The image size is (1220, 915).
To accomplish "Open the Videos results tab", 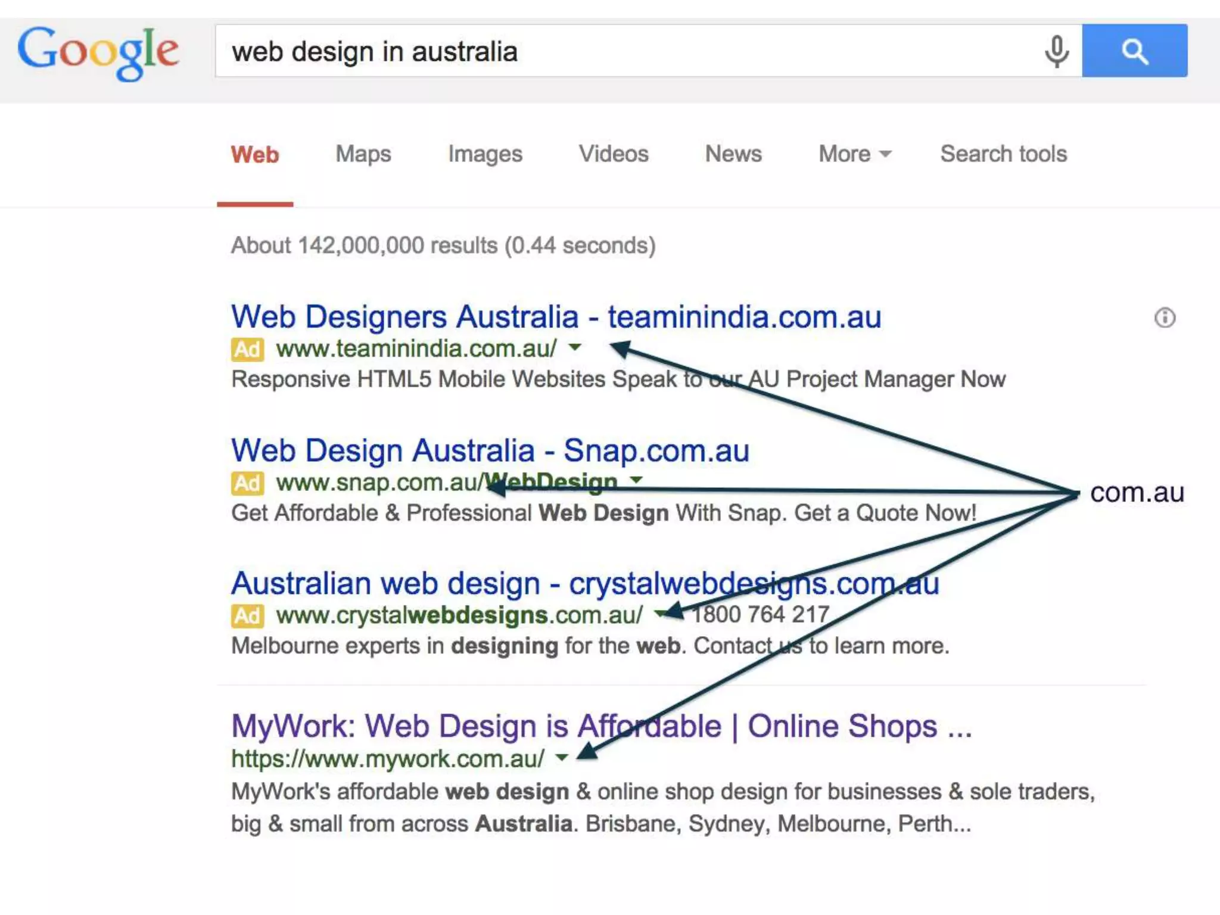I will tap(614, 154).
